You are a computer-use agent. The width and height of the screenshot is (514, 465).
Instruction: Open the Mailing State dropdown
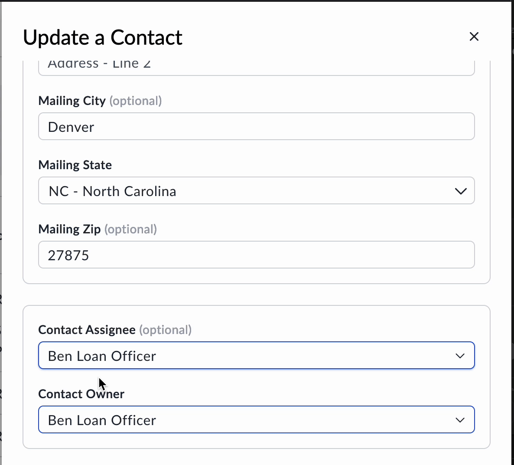257,191
